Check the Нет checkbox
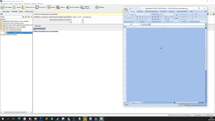Screen dimensions: 215x121 pos(78,17)
